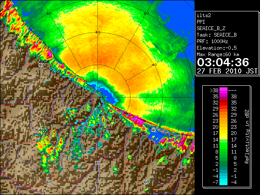Click the "Max Range:60 km" line

click(x=218, y=54)
